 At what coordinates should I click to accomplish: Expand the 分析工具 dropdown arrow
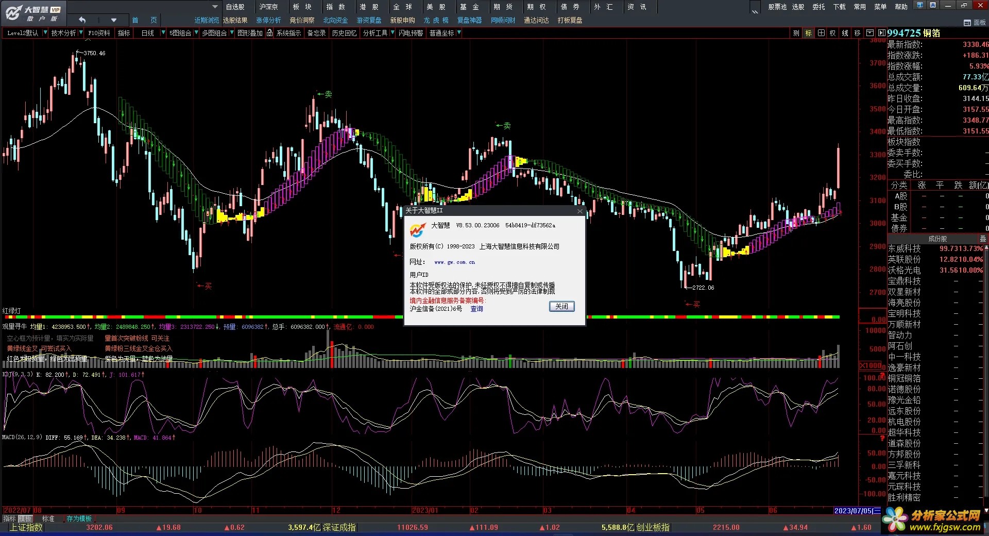click(x=393, y=33)
